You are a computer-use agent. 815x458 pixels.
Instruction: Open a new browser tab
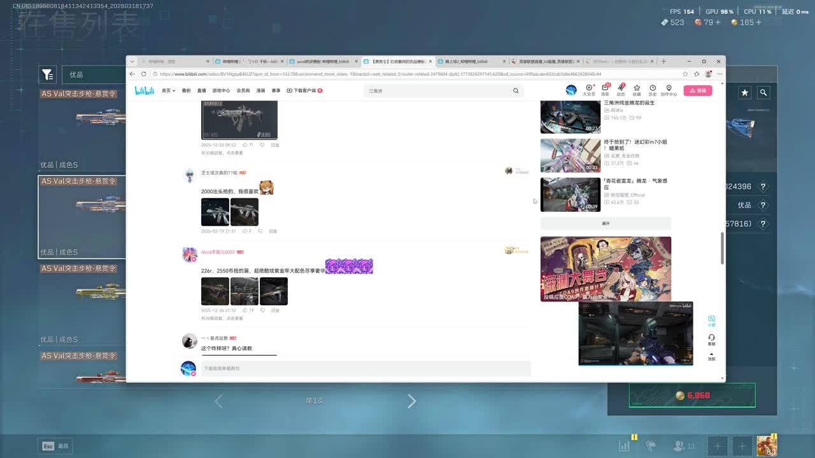[663, 62]
